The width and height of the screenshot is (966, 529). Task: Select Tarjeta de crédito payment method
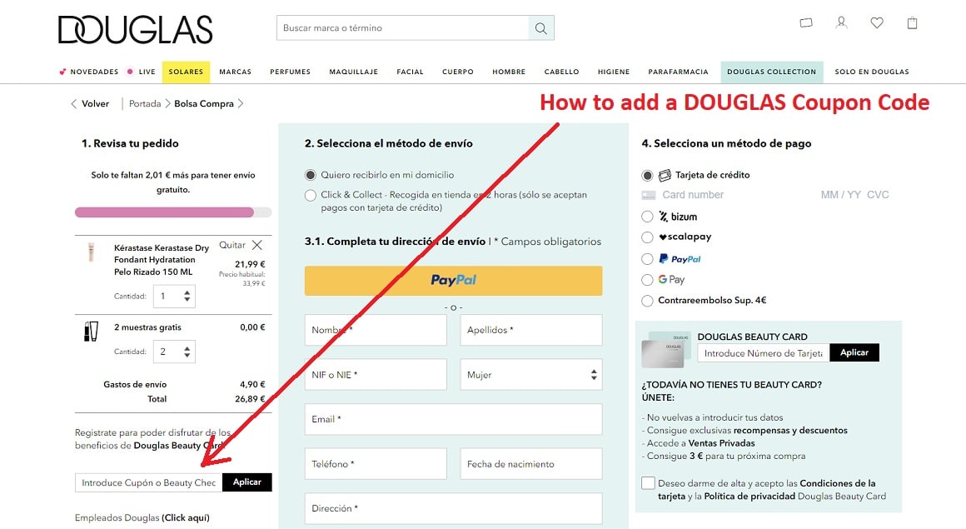point(647,176)
